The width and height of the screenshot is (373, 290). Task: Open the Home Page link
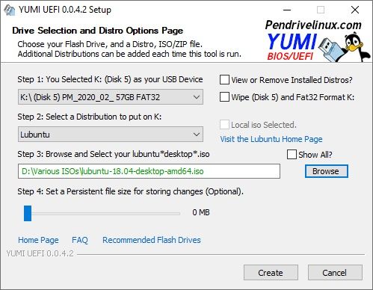point(38,240)
